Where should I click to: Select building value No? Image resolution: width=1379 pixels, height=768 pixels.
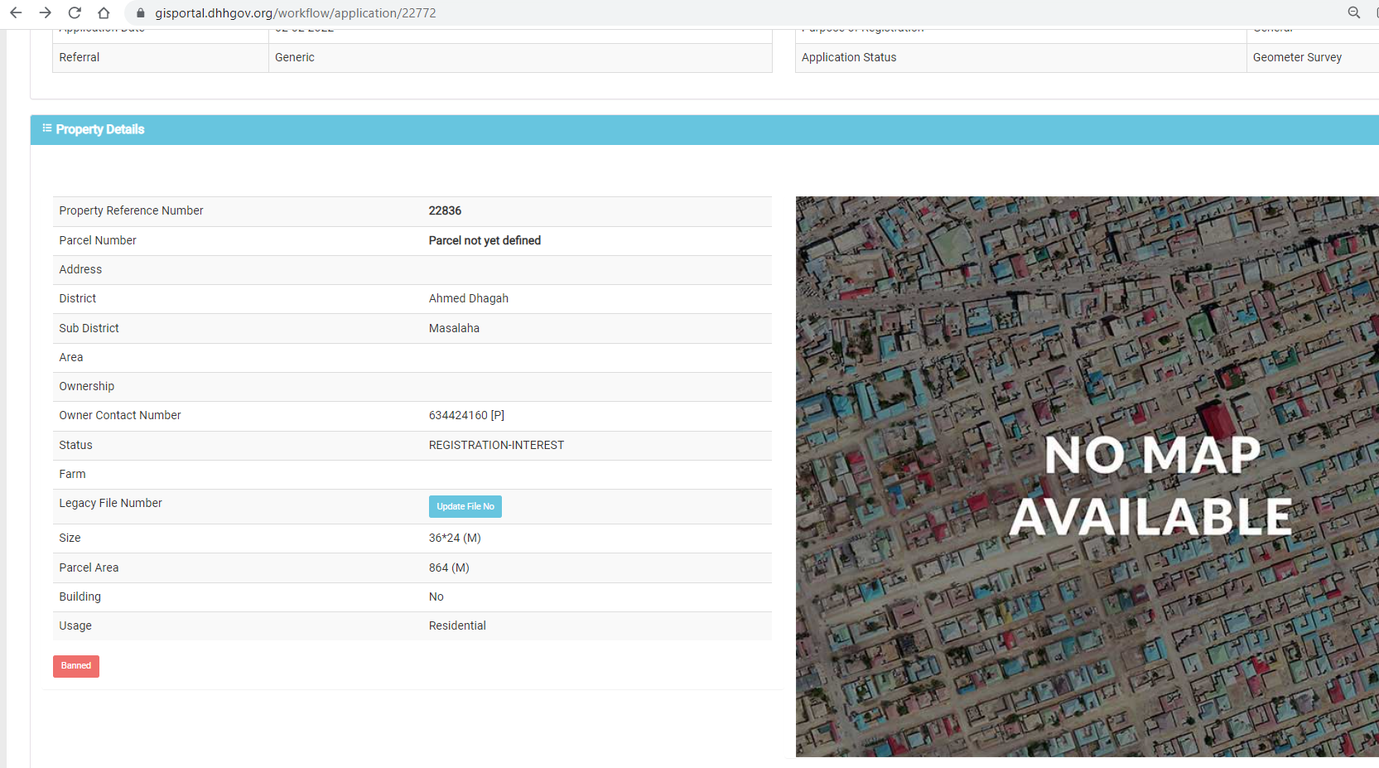pos(436,597)
